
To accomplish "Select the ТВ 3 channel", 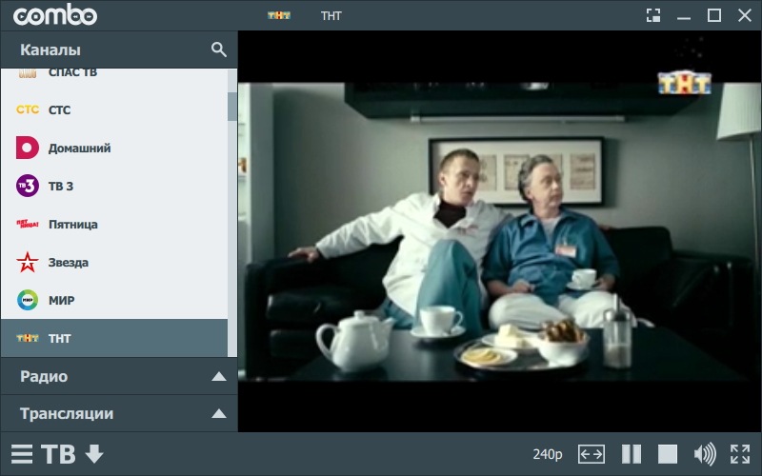I will click(x=114, y=186).
